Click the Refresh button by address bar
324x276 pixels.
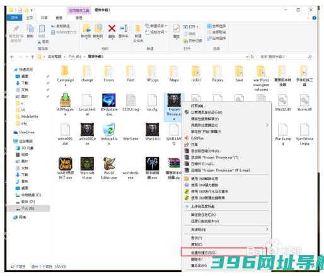(252, 57)
